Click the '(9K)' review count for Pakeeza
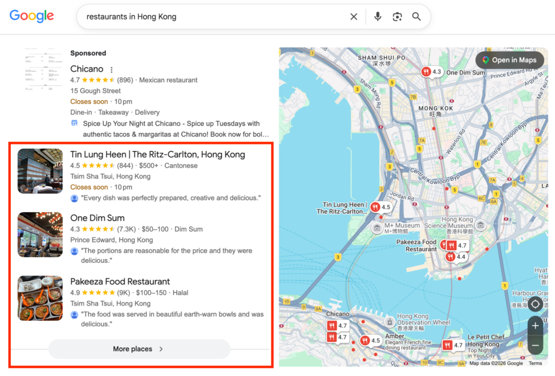Screen dimensions: 555x376 [x=124, y=293]
